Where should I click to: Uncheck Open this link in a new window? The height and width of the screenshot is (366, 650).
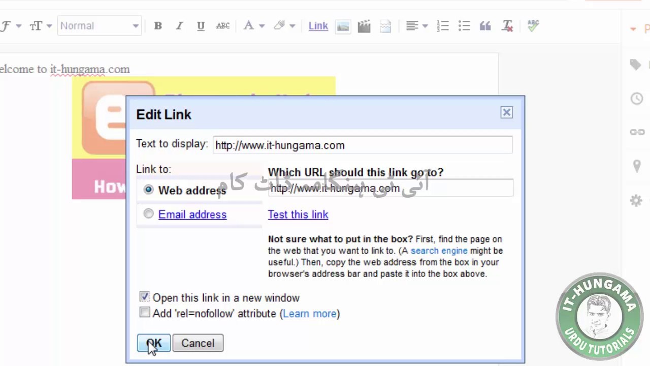pyautogui.click(x=145, y=297)
